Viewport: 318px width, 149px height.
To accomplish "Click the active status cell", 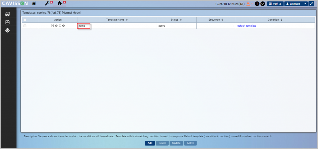I will (x=176, y=26).
